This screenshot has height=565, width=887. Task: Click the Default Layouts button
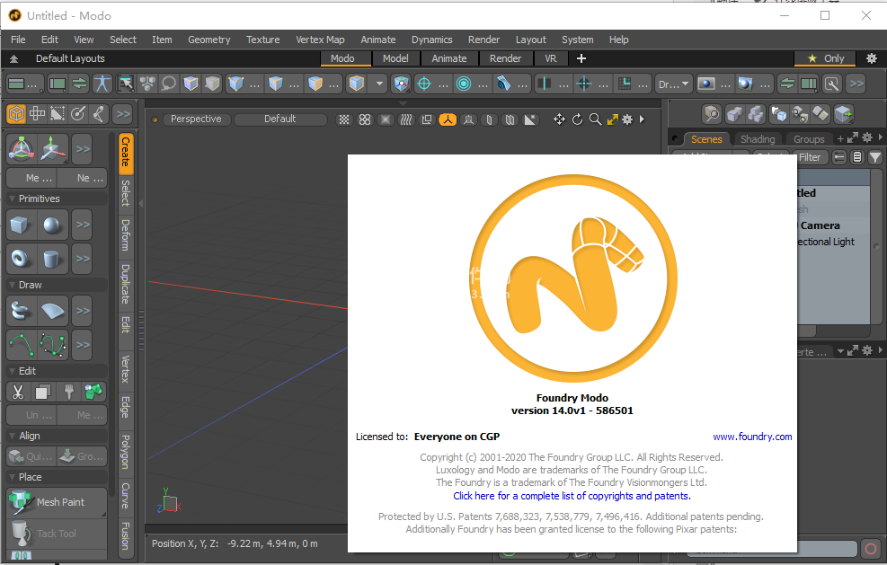70,58
